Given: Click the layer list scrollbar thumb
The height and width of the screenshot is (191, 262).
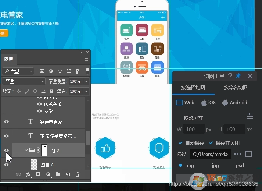Looking at the screenshot, I should coord(88,138).
